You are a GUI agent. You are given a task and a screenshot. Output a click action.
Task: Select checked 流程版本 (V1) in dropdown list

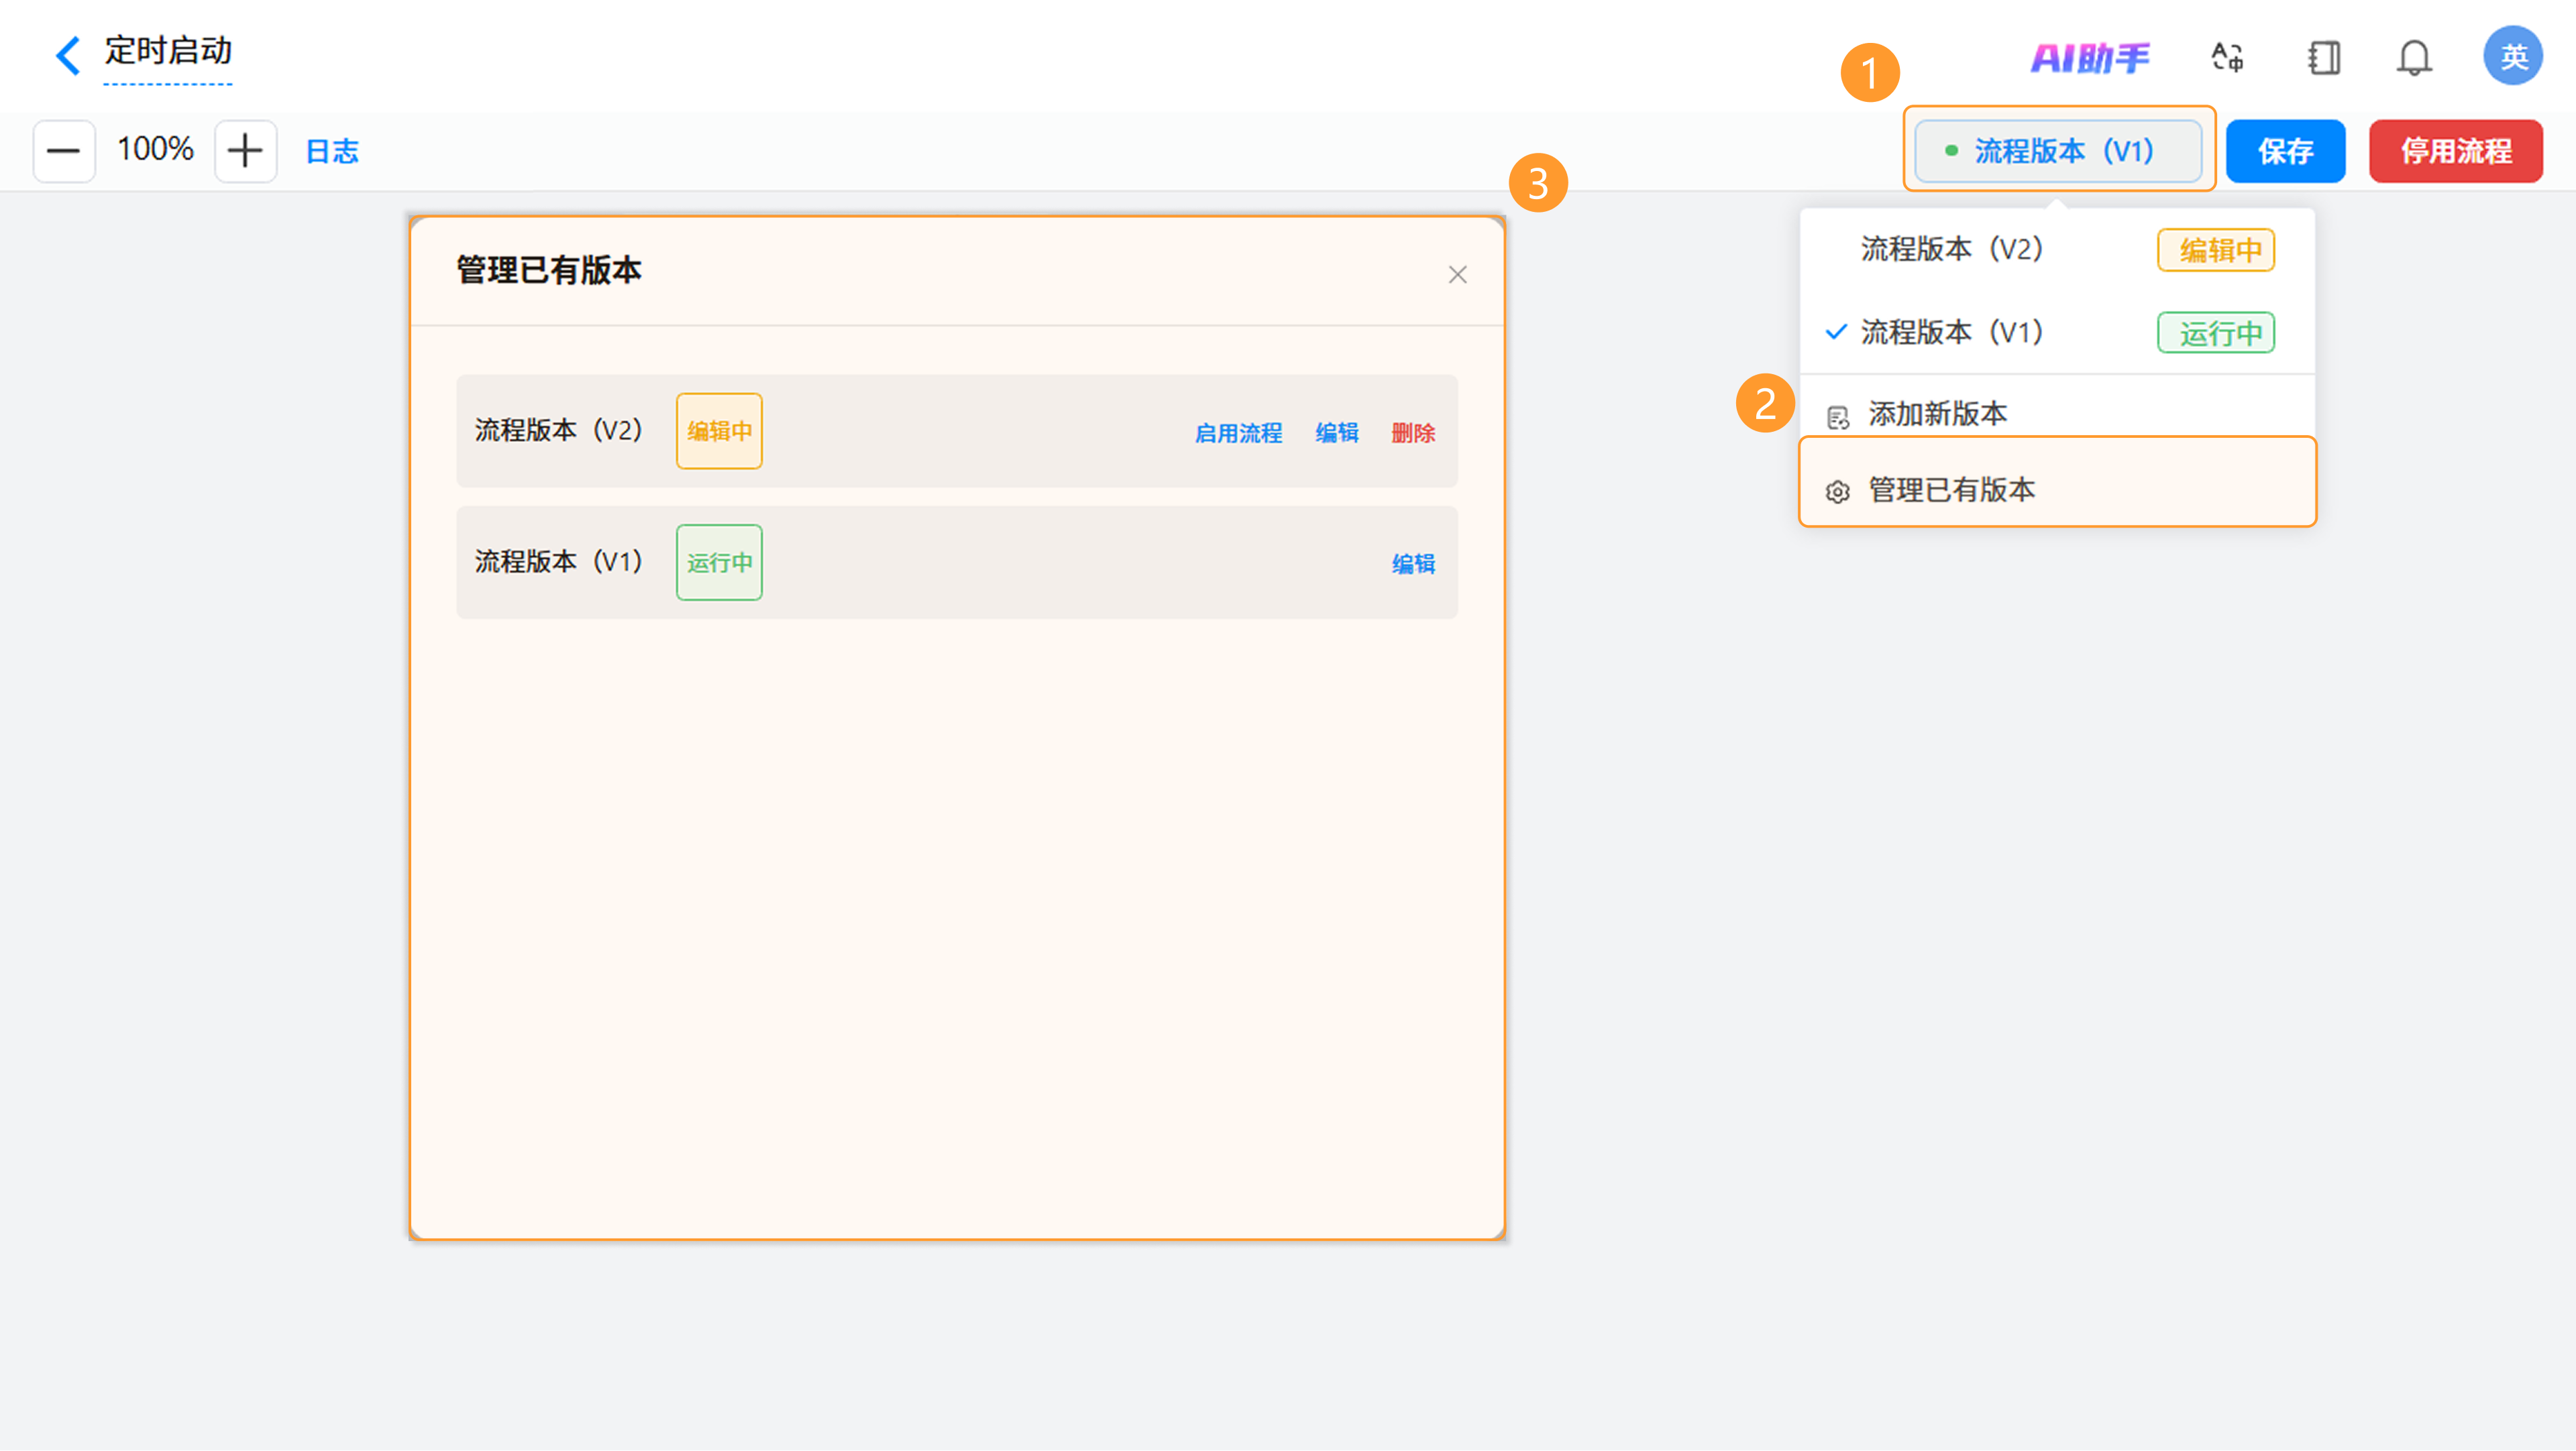[2057, 332]
